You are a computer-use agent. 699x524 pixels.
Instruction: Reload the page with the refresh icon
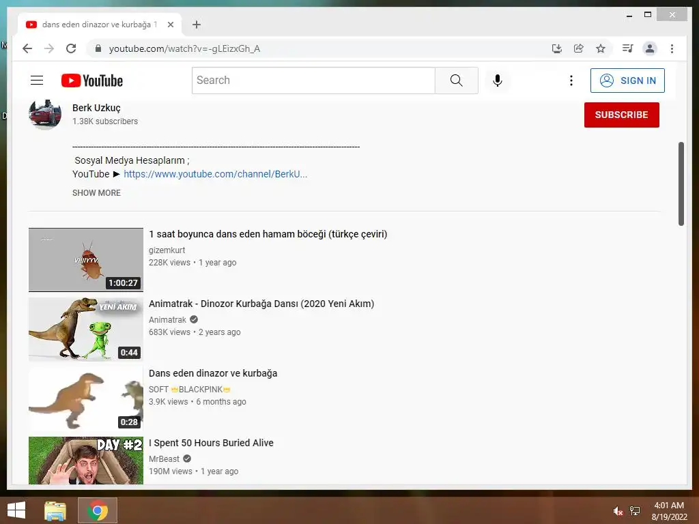click(71, 48)
